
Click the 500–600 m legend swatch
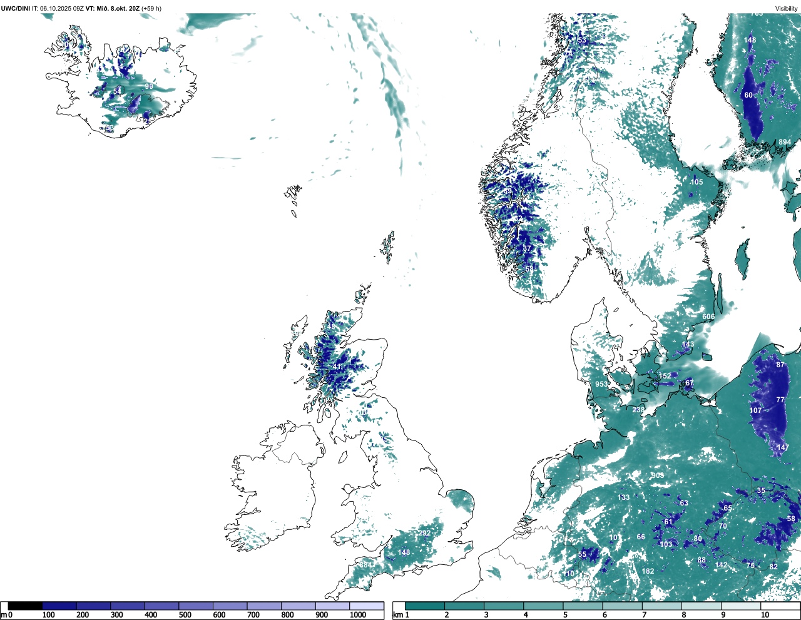[195, 606]
